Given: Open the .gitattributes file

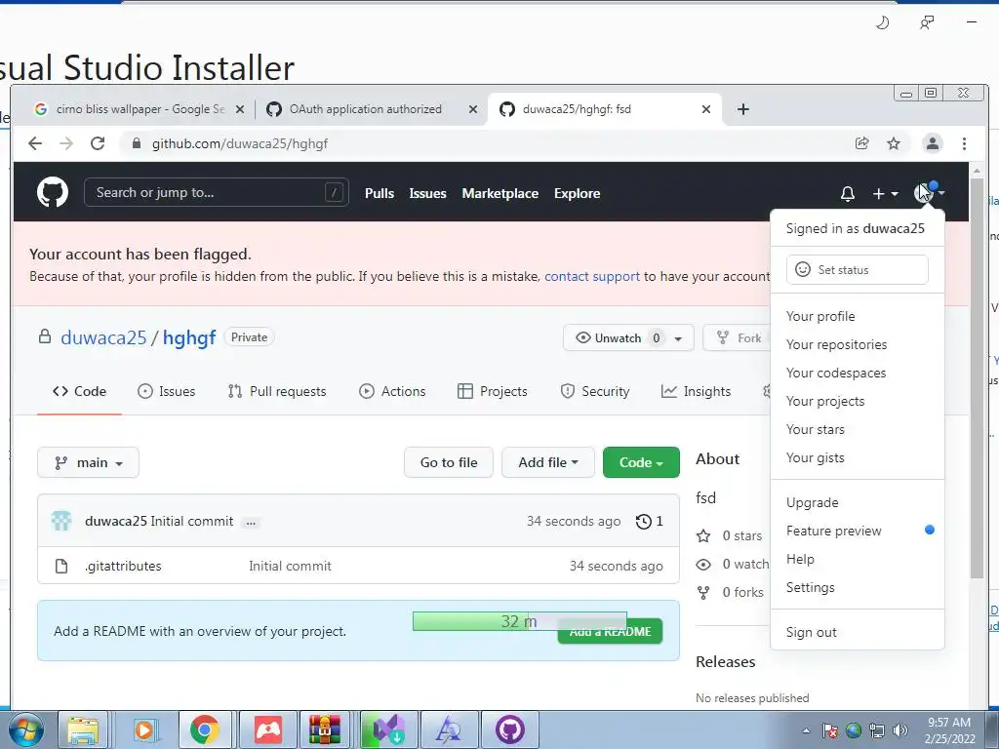Looking at the screenshot, I should (123, 567).
